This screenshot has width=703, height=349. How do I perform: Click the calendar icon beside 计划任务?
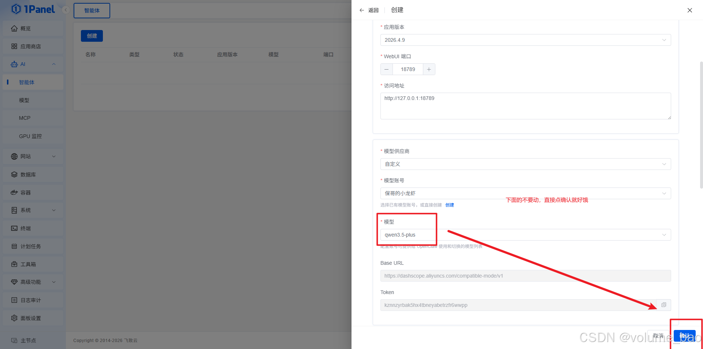coord(14,246)
